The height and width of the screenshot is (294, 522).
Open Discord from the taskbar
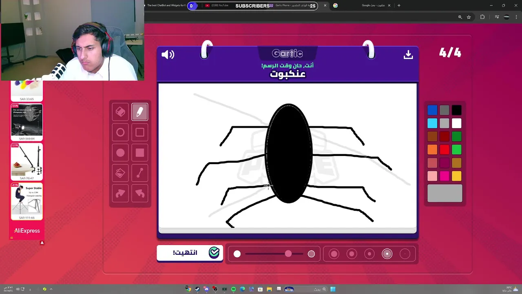206,289
